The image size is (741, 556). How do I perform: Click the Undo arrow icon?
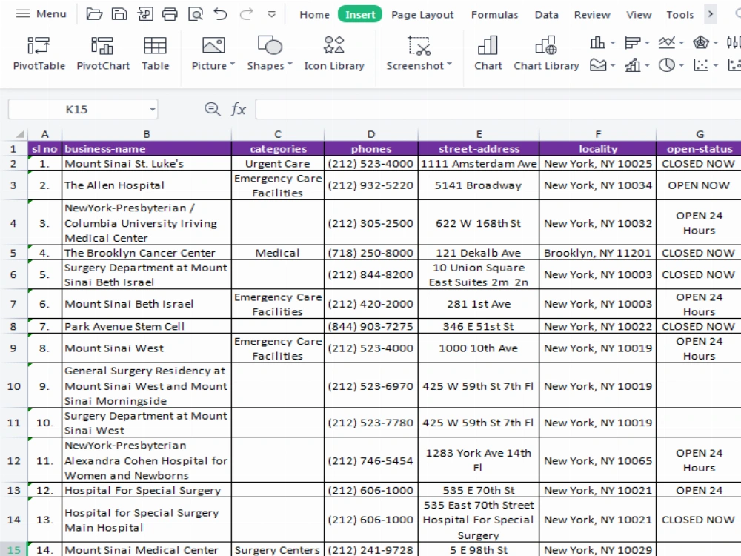coord(220,14)
